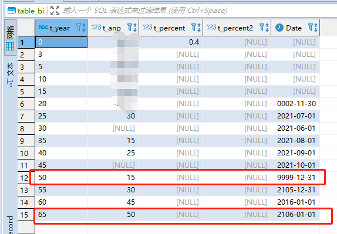
Task: Select the t_anp column header
Action: [x=113, y=28]
